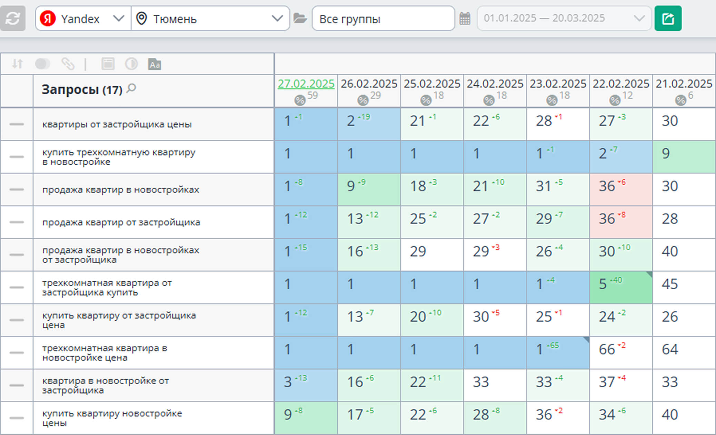Click the Aa text size icon

(x=155, y=64)
